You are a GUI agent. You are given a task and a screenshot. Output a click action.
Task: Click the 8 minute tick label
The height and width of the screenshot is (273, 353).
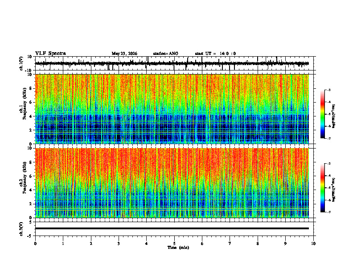[x=258, y=244]
